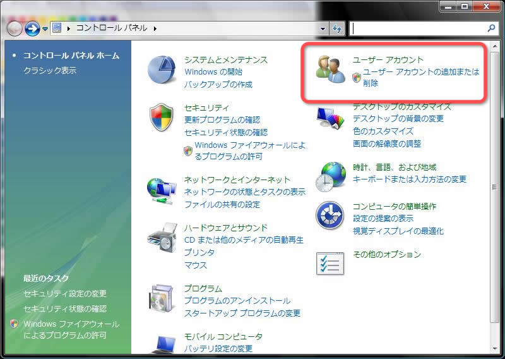Screen dimensions: 505x359
Task: Open main セキュリティ状態の確認 link
Action: 226,133
